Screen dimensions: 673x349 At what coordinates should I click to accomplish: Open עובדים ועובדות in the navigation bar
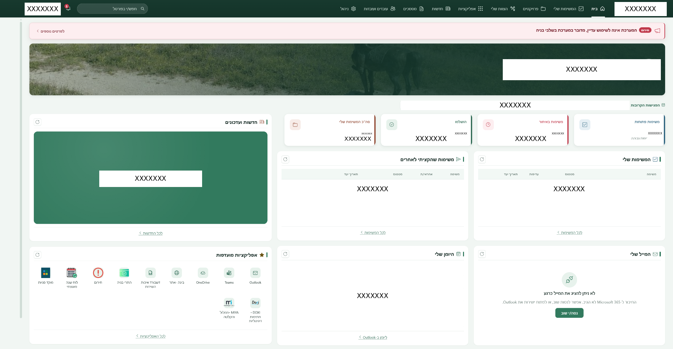[379, 9]
